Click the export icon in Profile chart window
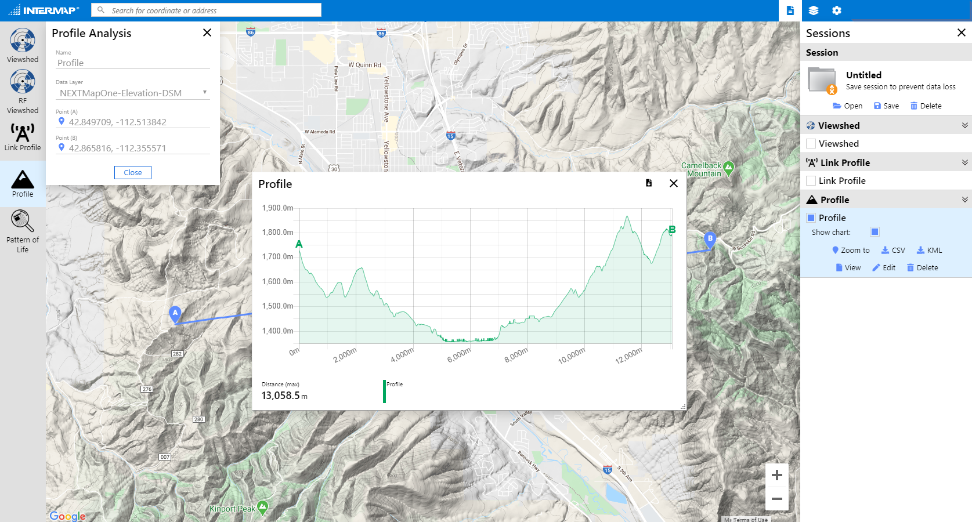 tap(649, 183)
